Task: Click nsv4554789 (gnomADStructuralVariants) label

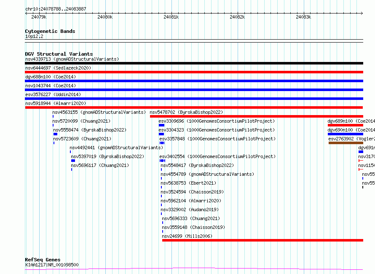Action: (207, 174)
